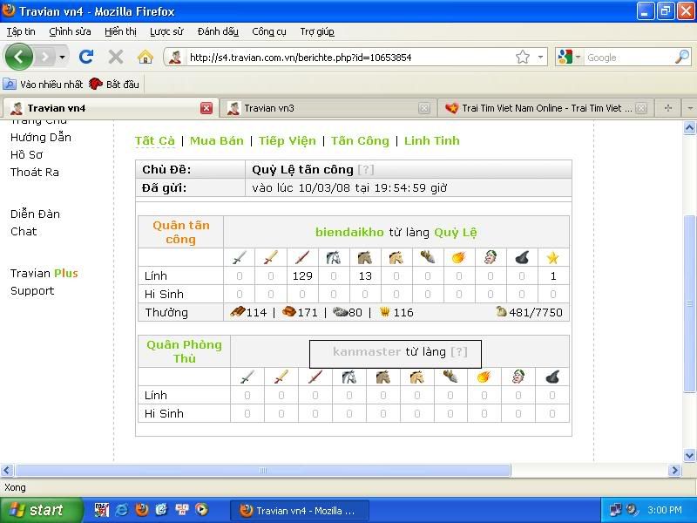Click the Internet Explorer quick launch icon
Image resolution: width=697 pixels, height=523 pixels.
pyautogui.click(x=122, y=510)
